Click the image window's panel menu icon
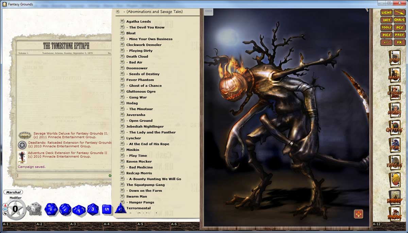Screen dimensions: 408x233 [x=208, y=11]
